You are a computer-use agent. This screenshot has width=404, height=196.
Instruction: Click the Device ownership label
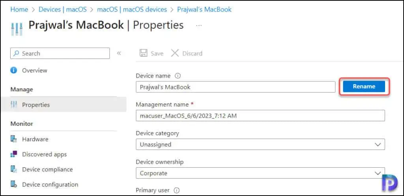(159, 162)
